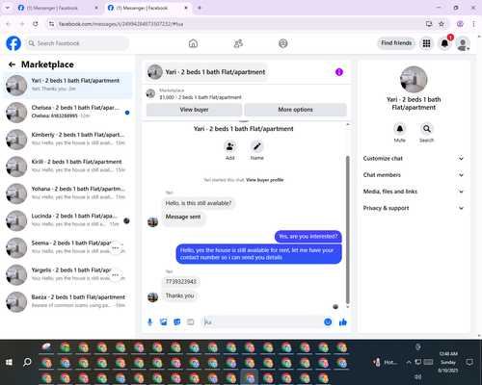
Task: Click the Name pencil edit icon
Action: (x=257, y=146)
